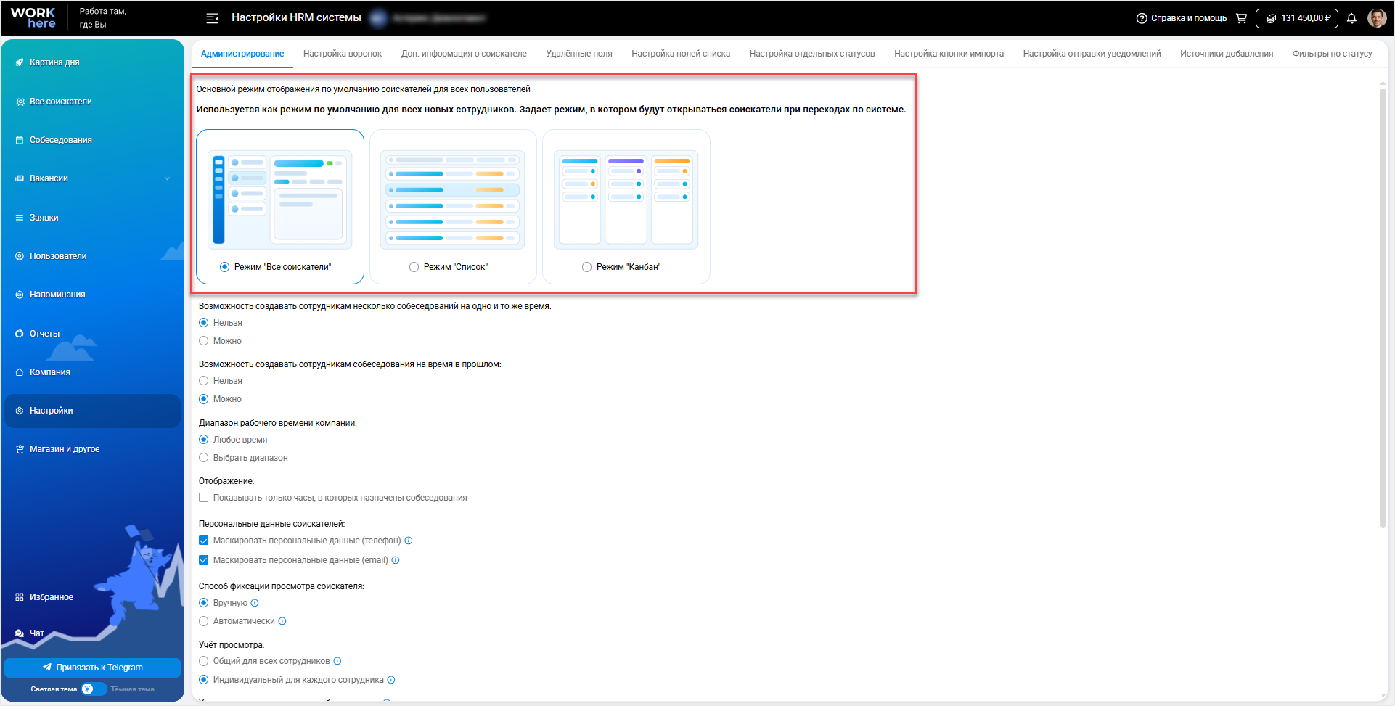Open the 131 450,00 ₽ balance button
Viewport: 1395px width, 706px height.
[1297, 18]
